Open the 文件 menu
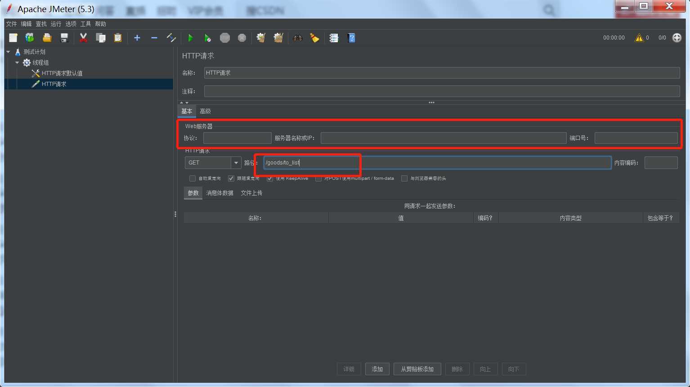690x387 pixels. (x=11, y=24)
